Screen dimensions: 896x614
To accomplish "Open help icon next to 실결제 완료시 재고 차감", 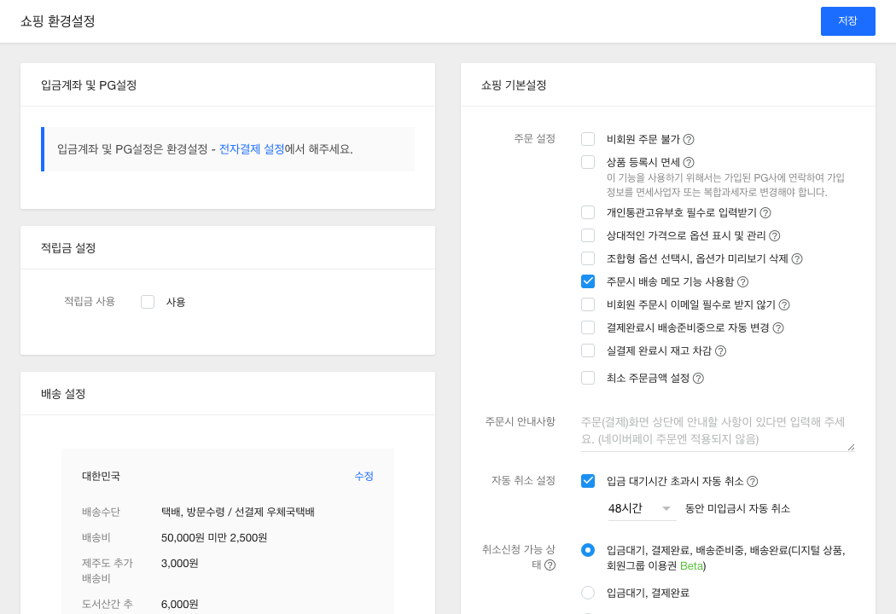I will 720,350.
